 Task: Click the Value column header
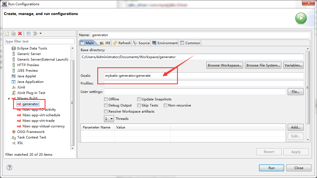tap(142, 127)
